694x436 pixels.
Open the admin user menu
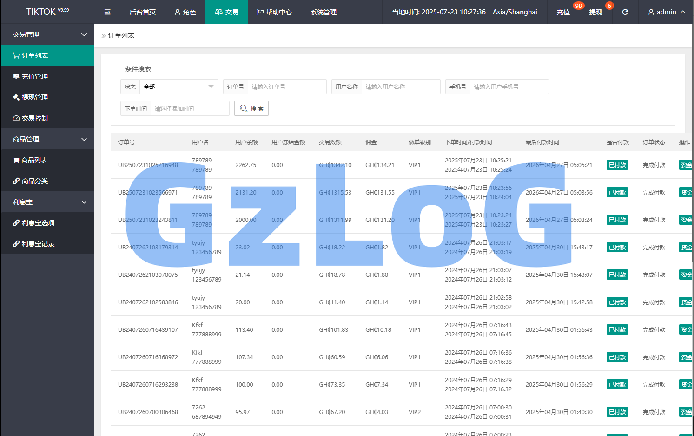coord(667,12)
